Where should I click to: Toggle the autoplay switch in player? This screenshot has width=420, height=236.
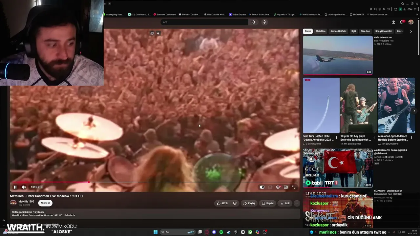point(262,187)
